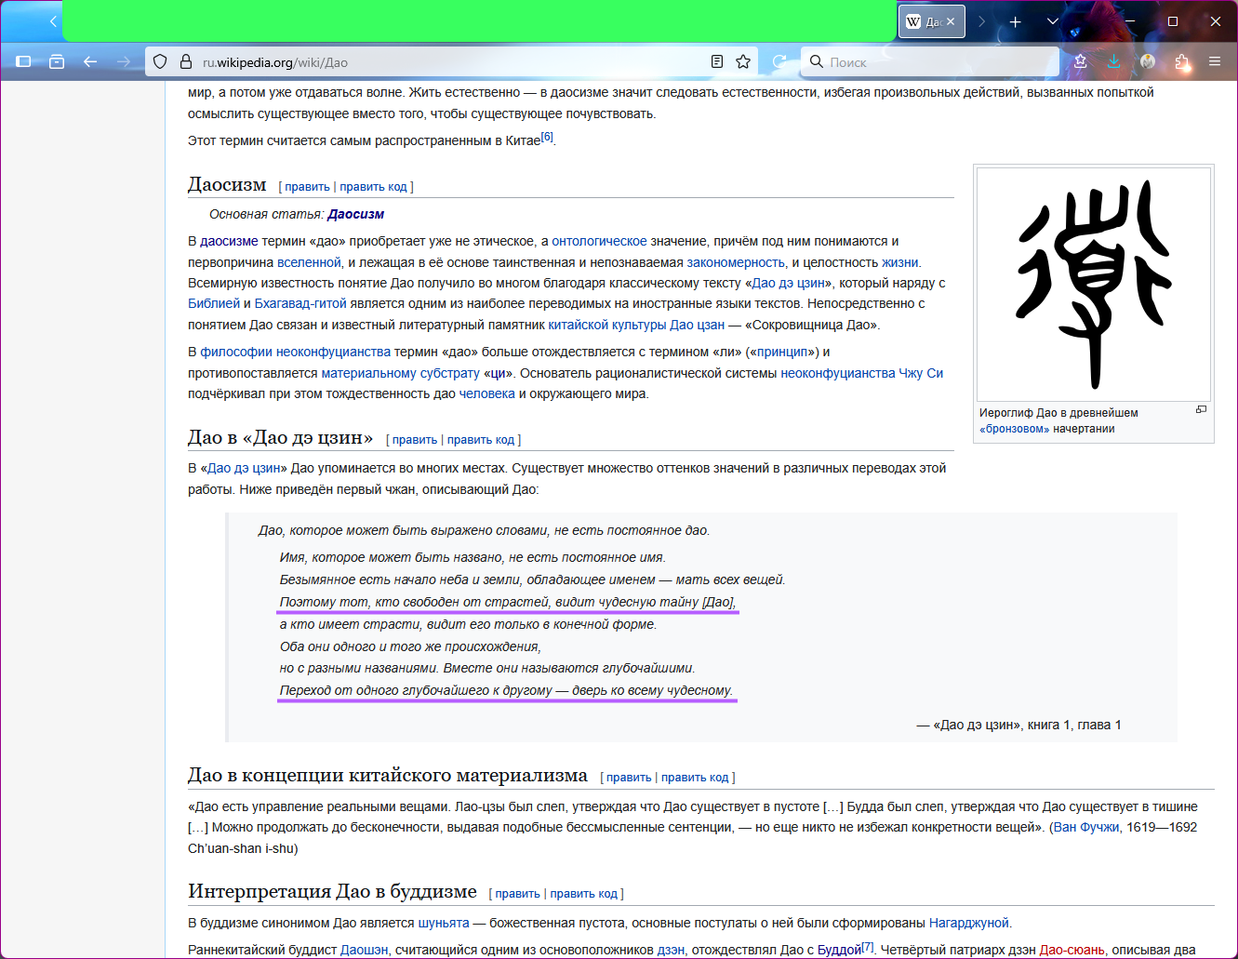This screenshot has width=1238, height=959.
Task: Open the «Дао дэ цзин» link in Даосизм section
Action: [x=789, y=283]
